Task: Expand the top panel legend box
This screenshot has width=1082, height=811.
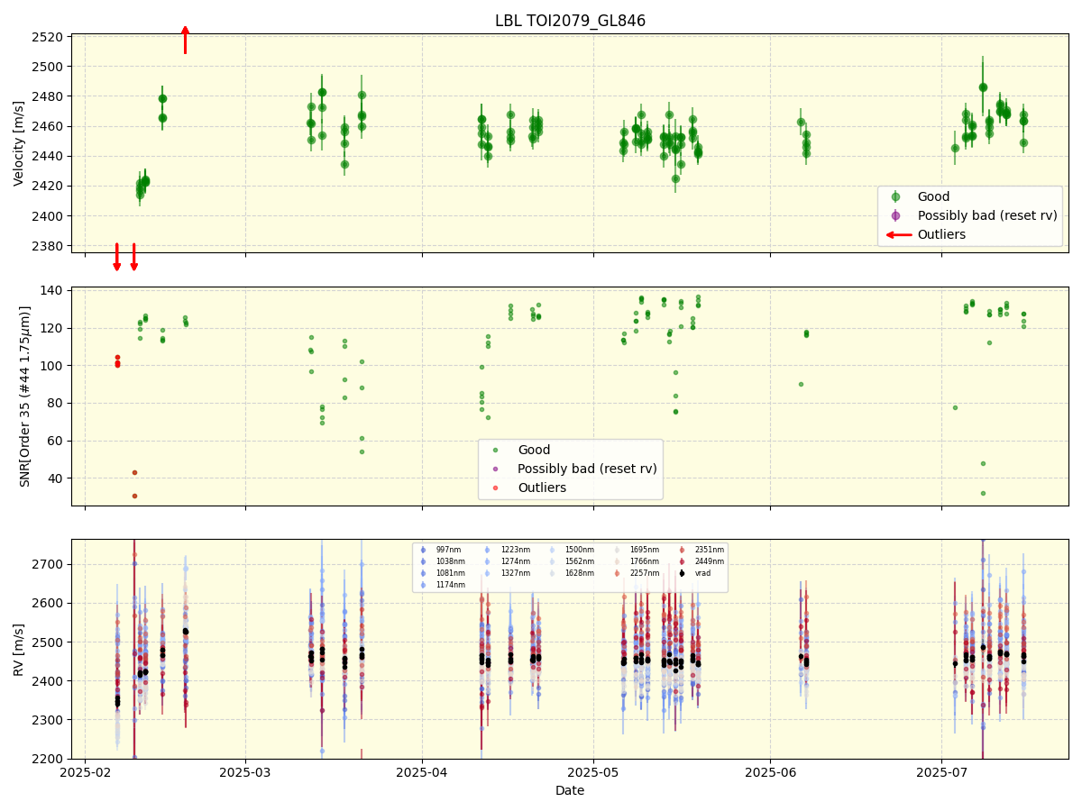Action: pyautogui.click(x=972, y=214)
